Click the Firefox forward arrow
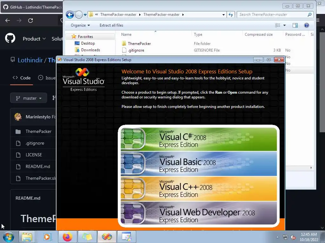325x243 pixels. [19, 21]
